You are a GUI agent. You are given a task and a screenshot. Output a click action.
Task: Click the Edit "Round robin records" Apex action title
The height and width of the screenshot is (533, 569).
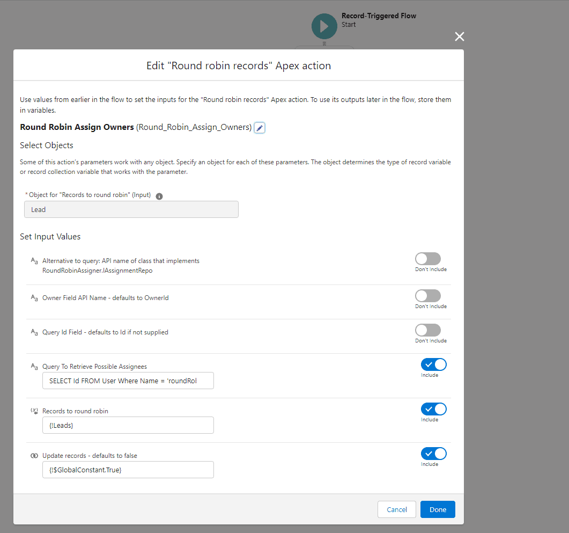[x=239, y=65]
